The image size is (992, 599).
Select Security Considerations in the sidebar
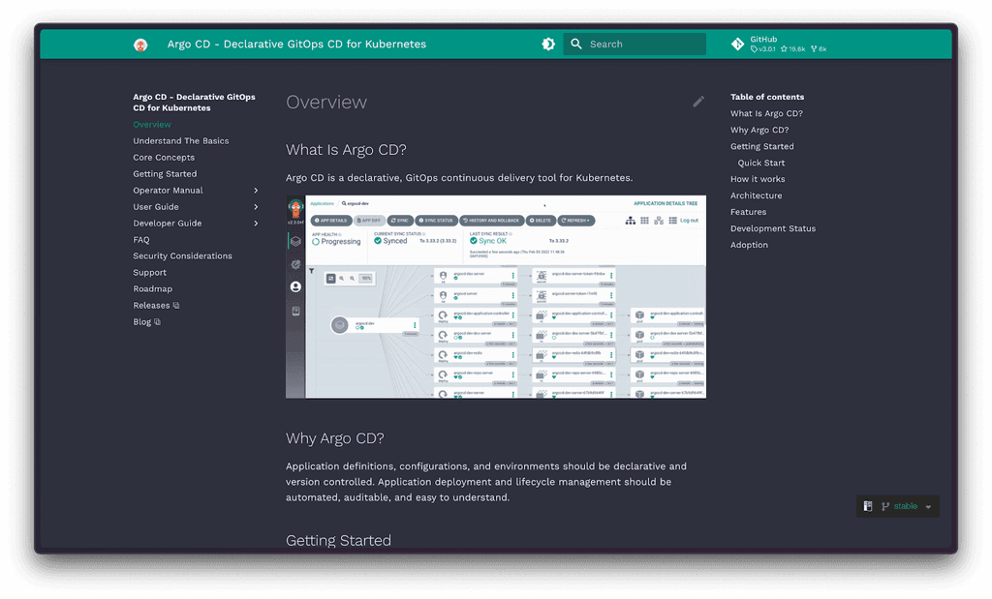pos(181,255)
